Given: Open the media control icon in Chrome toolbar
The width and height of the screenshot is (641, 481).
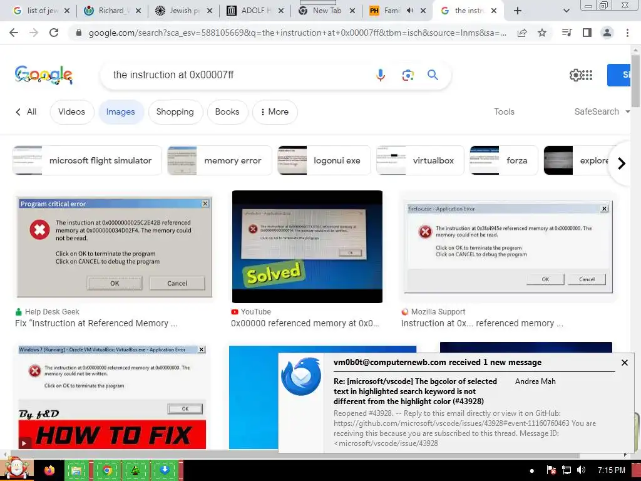Looking at the screenshot, I should [567, 33].
